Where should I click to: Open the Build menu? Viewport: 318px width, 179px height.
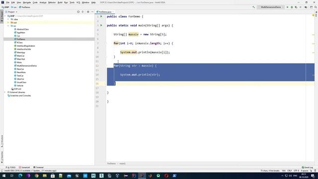(60, 2)
